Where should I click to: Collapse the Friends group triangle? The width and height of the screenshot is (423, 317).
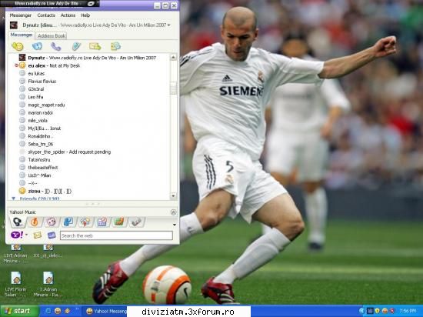click(x=14, y=199)
